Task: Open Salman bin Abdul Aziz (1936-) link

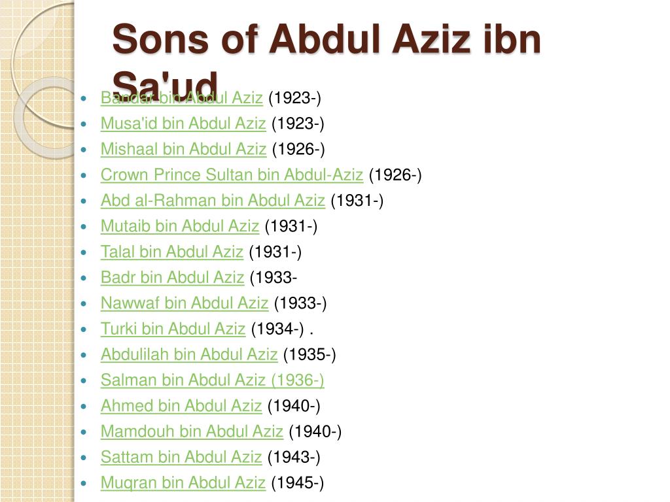Action: point(213,380)
